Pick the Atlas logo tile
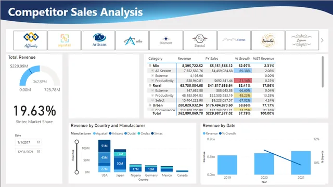 click(132, 41)
